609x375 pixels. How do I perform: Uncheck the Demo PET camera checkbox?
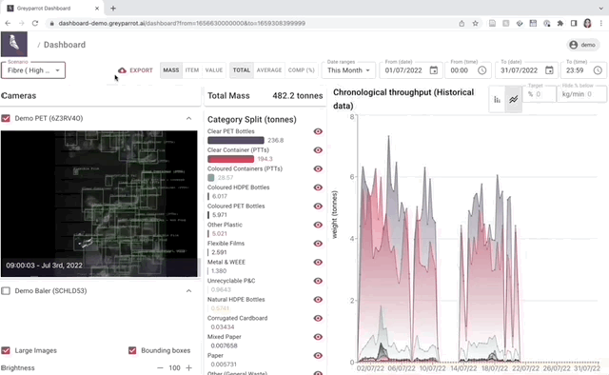6,118
